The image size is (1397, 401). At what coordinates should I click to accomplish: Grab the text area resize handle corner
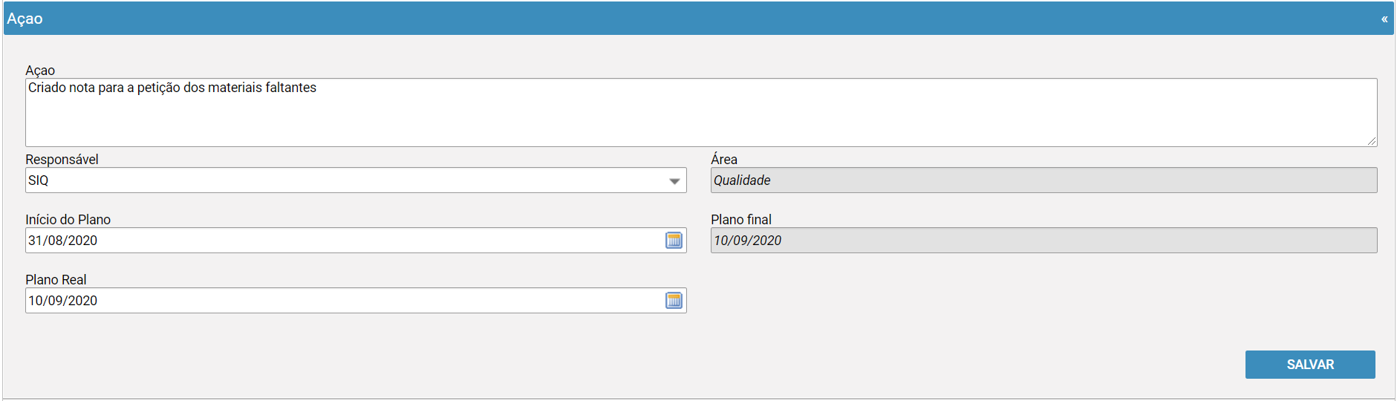point(1372,141)
